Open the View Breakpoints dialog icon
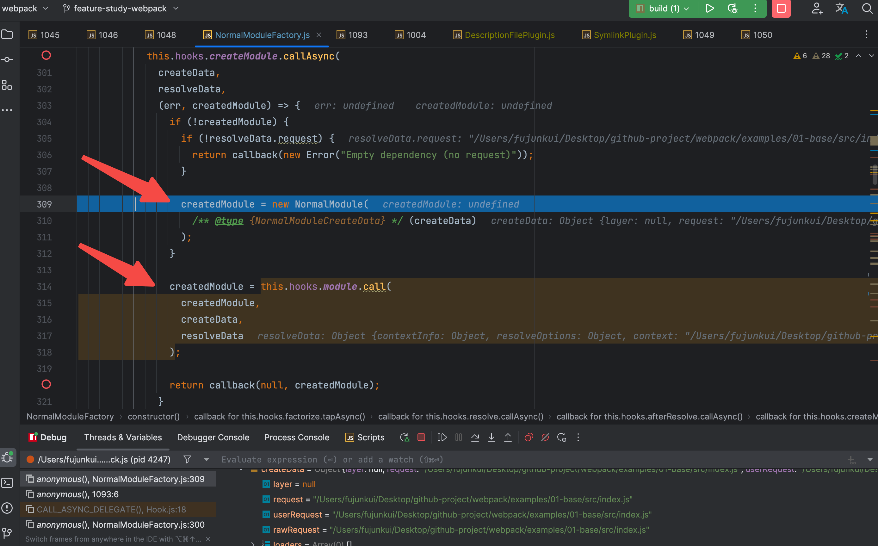Image resolution: width=878 pixels, height=546 pixels. tap(529, 437)
